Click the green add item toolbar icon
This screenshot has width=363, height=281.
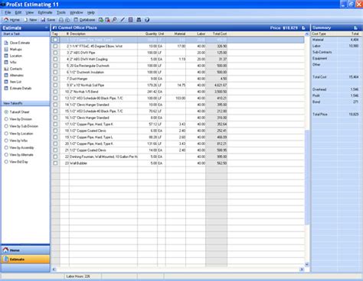point(101,20)
